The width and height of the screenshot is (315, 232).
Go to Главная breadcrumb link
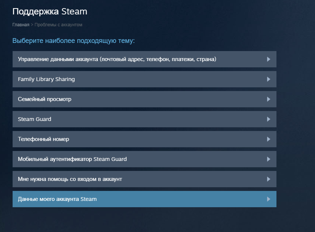coord(21,25)
